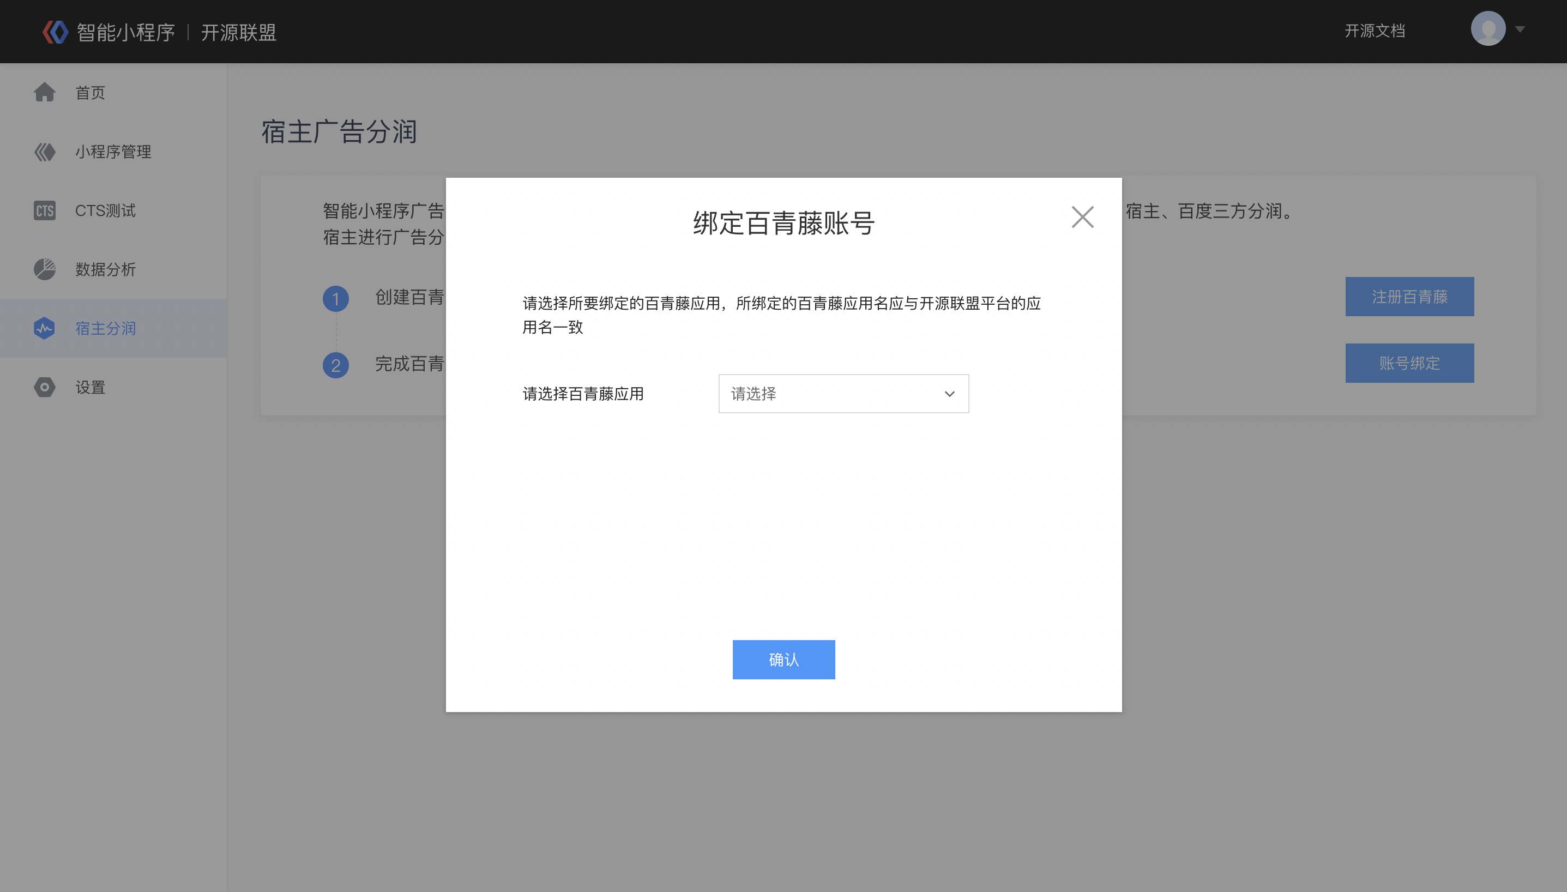Click the dropdown chevron in 请选择 field
The image size is (1567, 892).
point(949,394)
